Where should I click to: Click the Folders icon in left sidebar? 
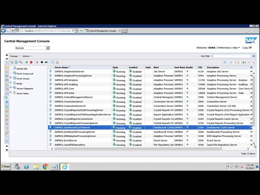tap(6, 67)
